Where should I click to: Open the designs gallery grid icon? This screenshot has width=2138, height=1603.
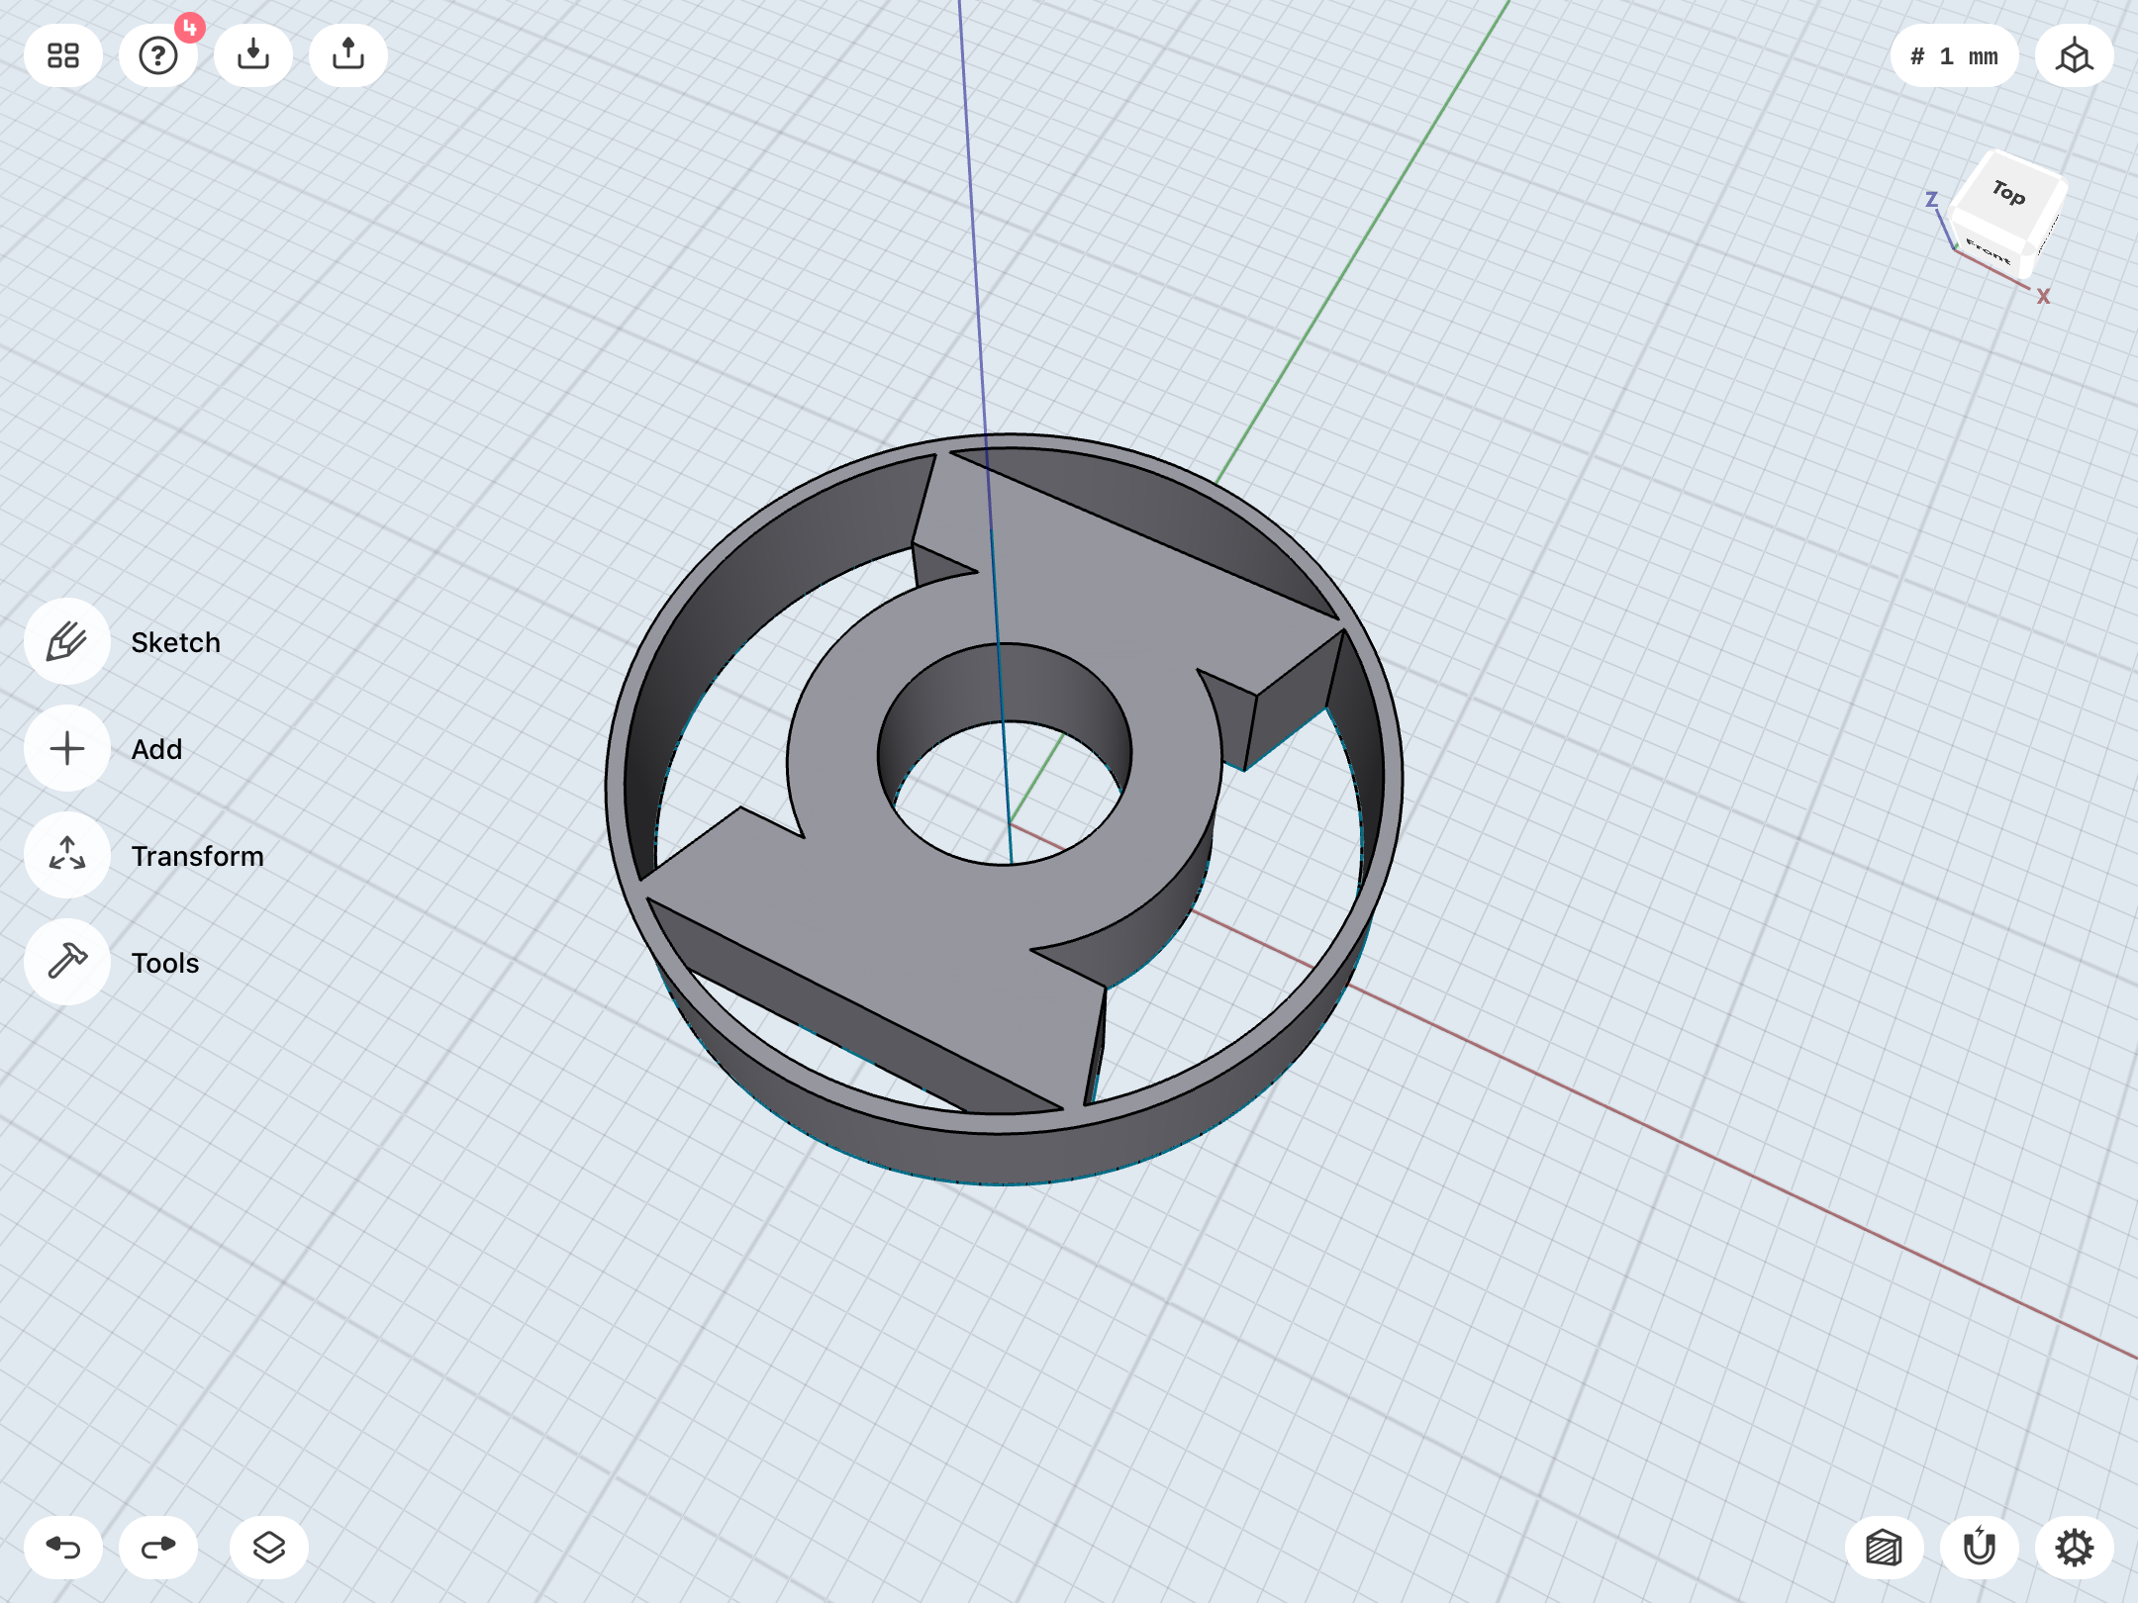tap(63, 55)
